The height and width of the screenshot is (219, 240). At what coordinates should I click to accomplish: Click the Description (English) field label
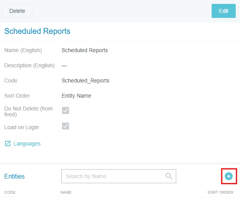29,65
